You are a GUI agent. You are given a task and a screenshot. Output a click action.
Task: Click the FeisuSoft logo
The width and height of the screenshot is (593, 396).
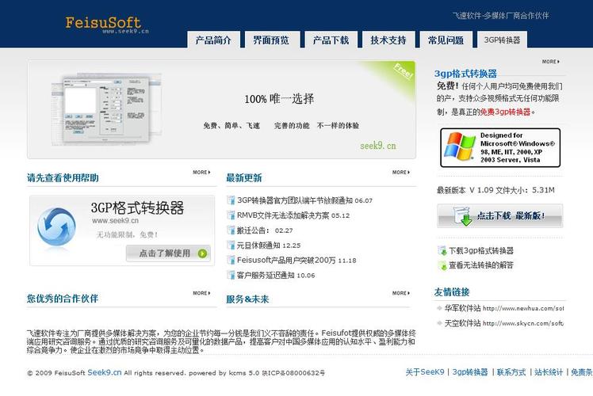tap(107, 25)
